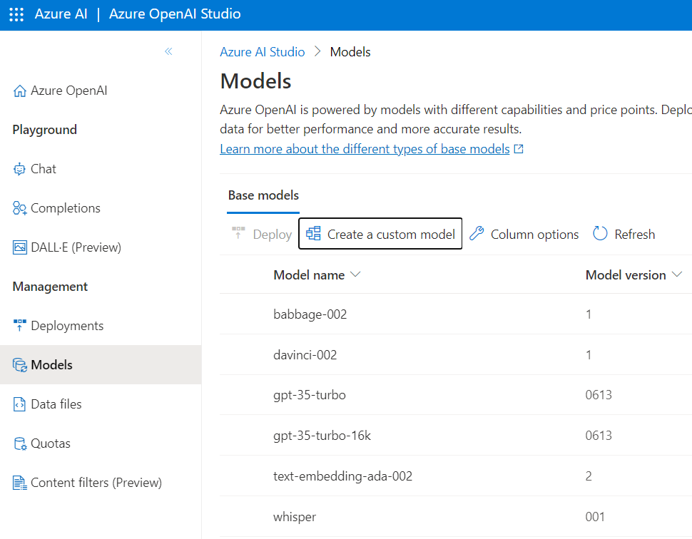Click the Azure OpenAI home icon
Screen dimensions: 692x539
[19, 91]
